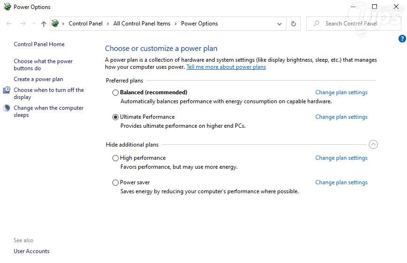
Task: Click the Forward navigation arrow
Action: [x=23, y=24]
